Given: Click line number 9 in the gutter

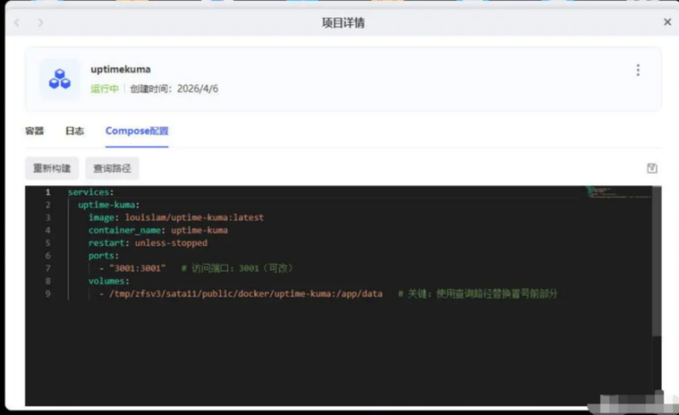Looking at the screenshot, I should (48, 294).
